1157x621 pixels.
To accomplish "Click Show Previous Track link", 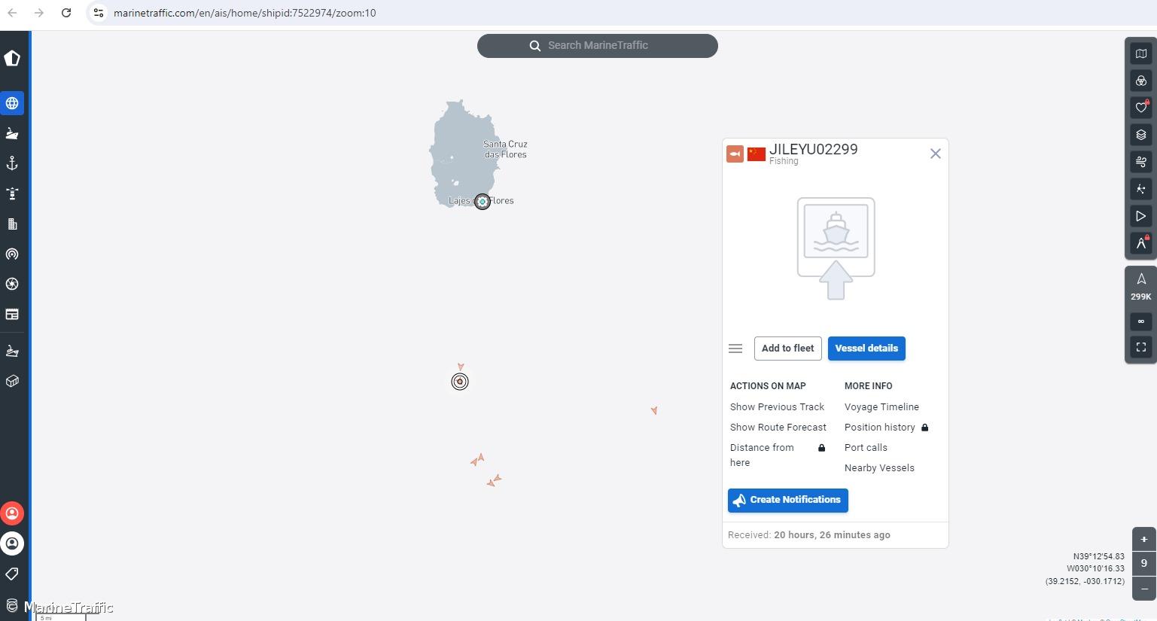I will click(x=777, y=406).
